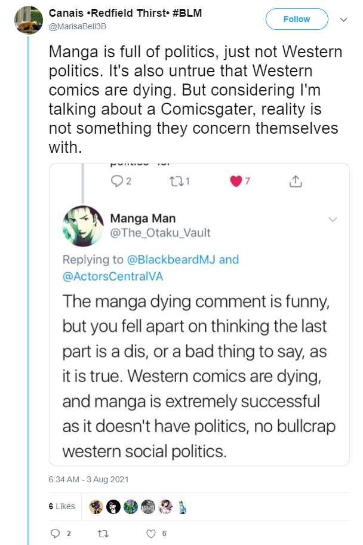Open the @MarisaBell3B handle

78,26
